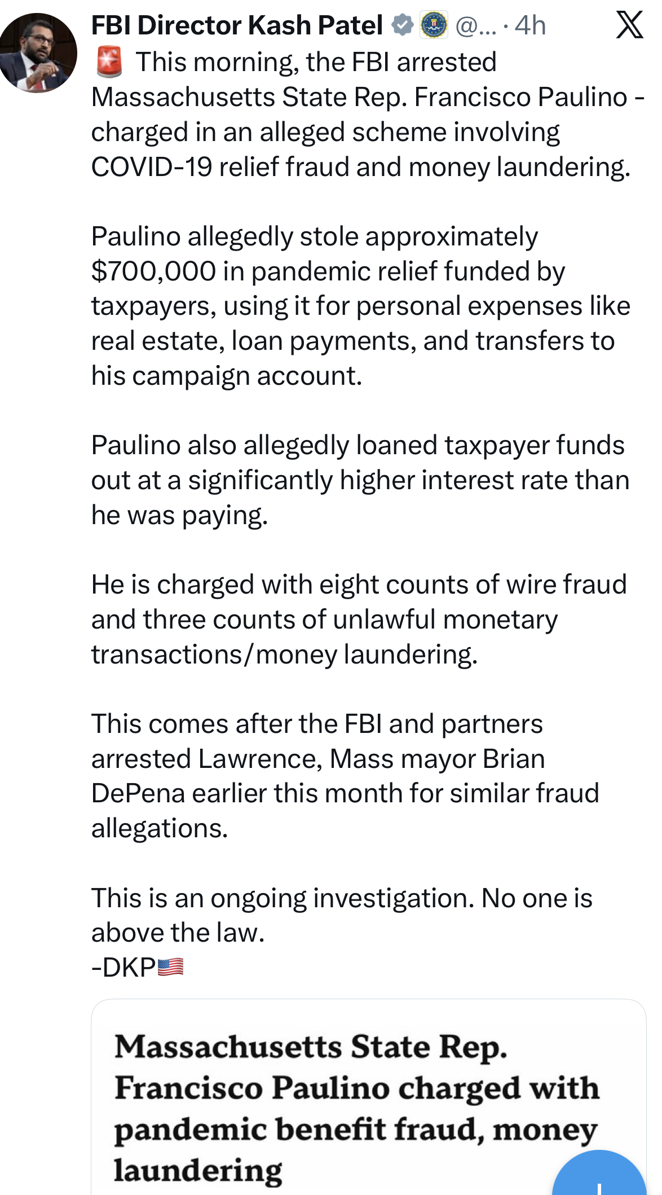Screen dimensions: 662x1195
Task: Click the truncated @ handle text
Action: (476, 26)
